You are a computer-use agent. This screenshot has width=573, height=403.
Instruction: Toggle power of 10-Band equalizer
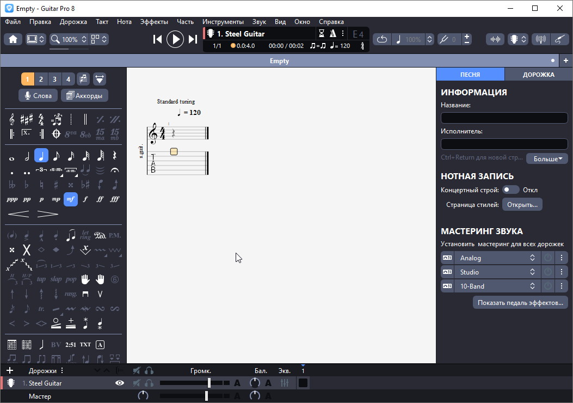(548, 286)
